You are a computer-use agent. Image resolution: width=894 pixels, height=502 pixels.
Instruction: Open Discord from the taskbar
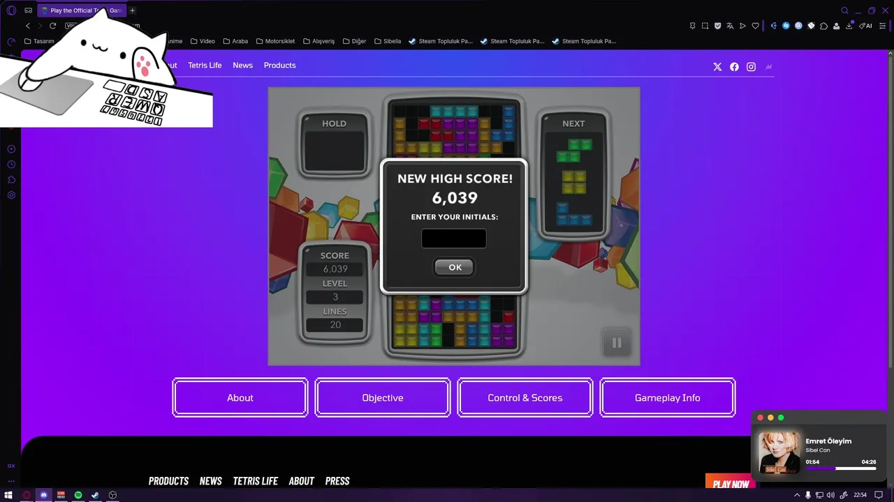coord(44,495)
